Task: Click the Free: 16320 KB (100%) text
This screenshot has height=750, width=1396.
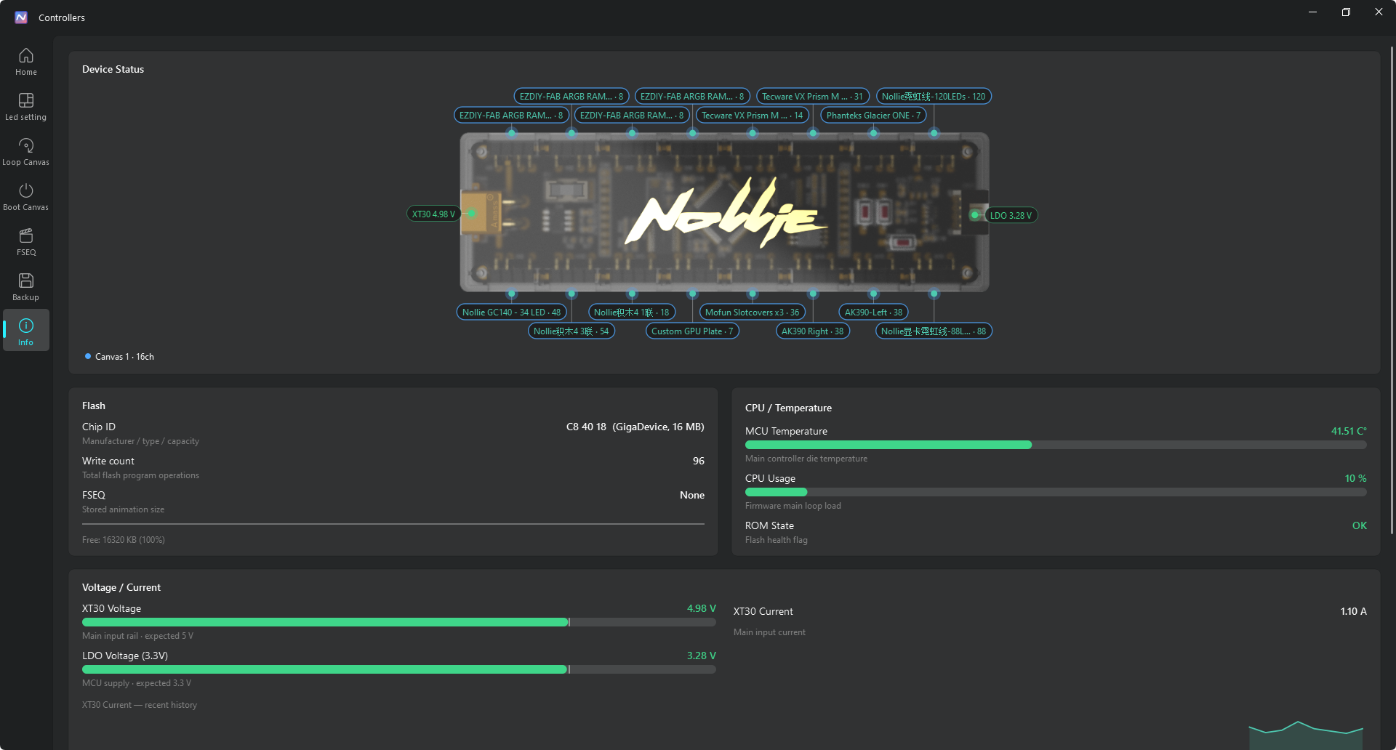Action: [124, 540]
